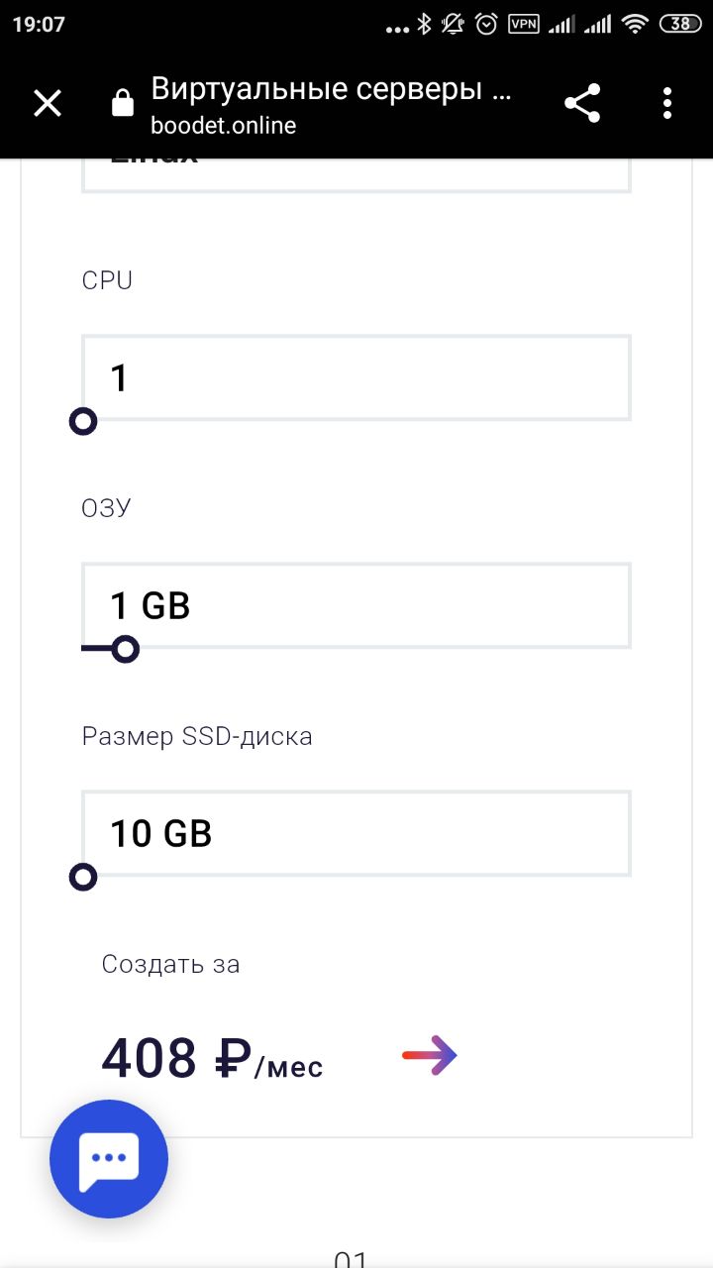Image resolution: width=713 pixels, height=1268 pixels.
Task: Click the ОЗУ slider handle
Action: pyautogui.click(x=125, y=650)
